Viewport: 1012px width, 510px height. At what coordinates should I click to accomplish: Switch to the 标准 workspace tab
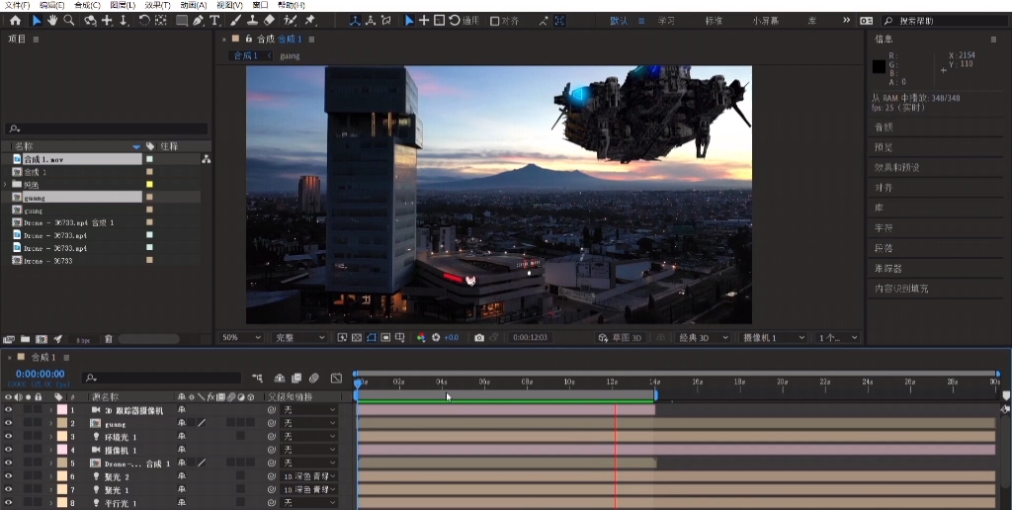[x=713, y=21]
